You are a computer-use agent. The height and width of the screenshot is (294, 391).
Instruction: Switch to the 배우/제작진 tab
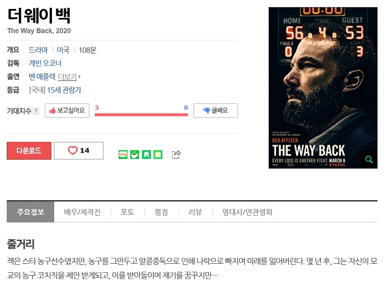click(82, 212)
